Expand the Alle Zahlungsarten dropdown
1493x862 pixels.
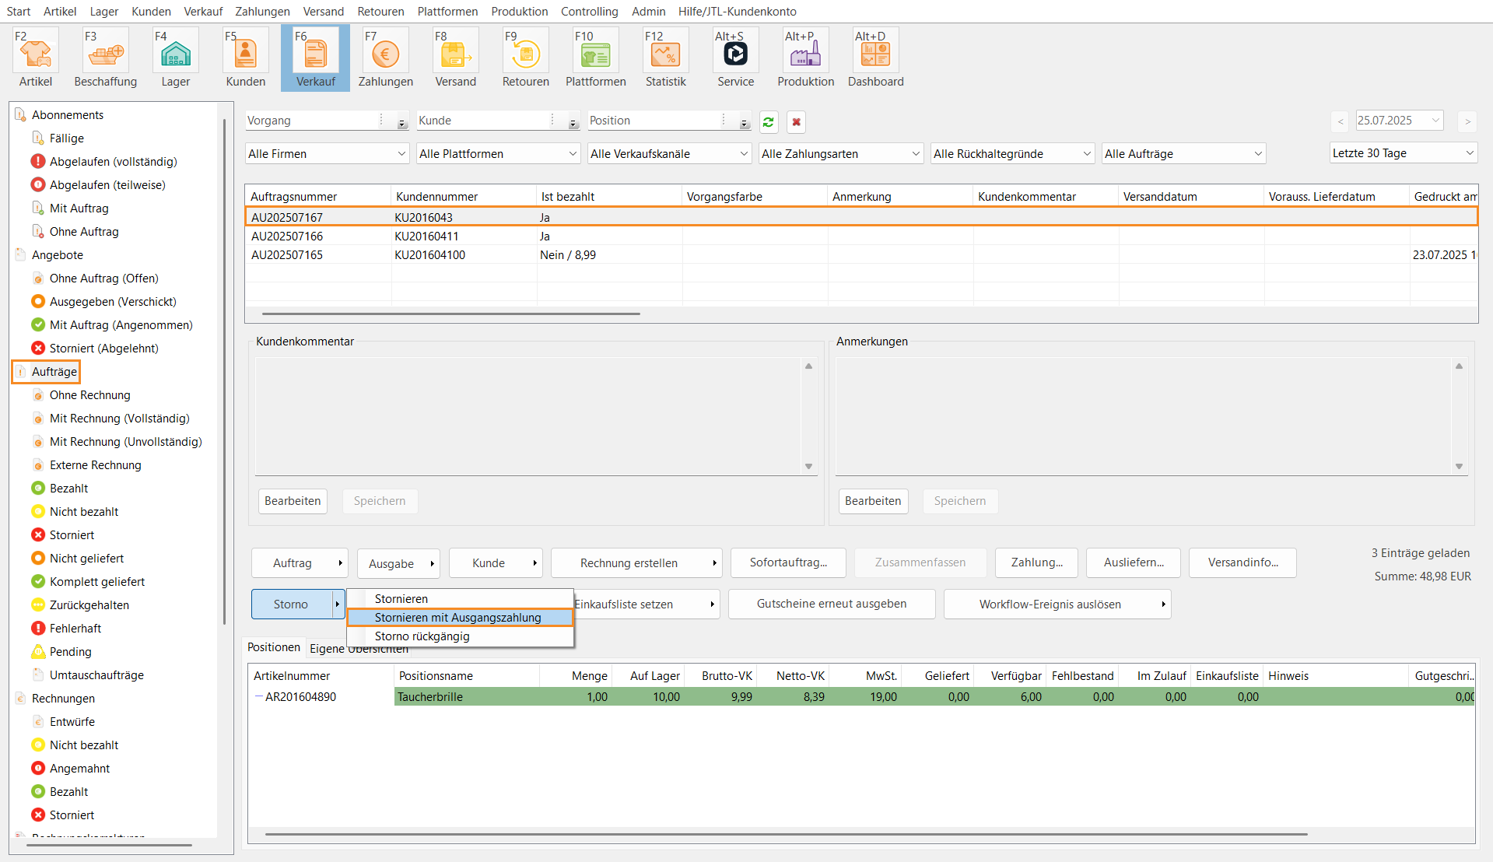pos(840,154)
